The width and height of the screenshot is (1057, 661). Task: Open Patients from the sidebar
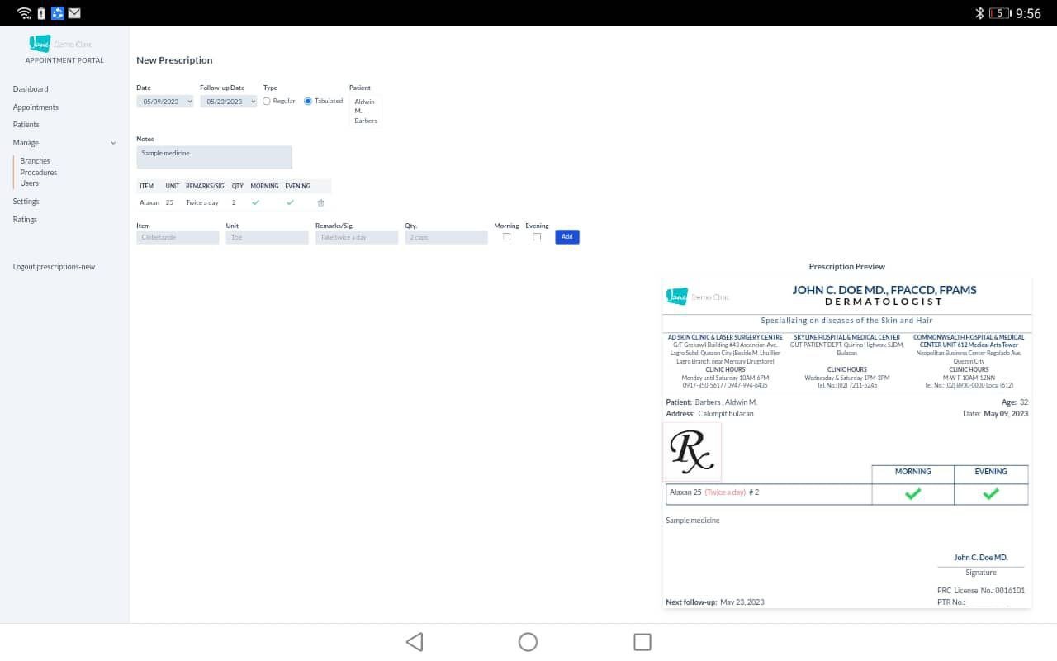click(x=26, y=125)
